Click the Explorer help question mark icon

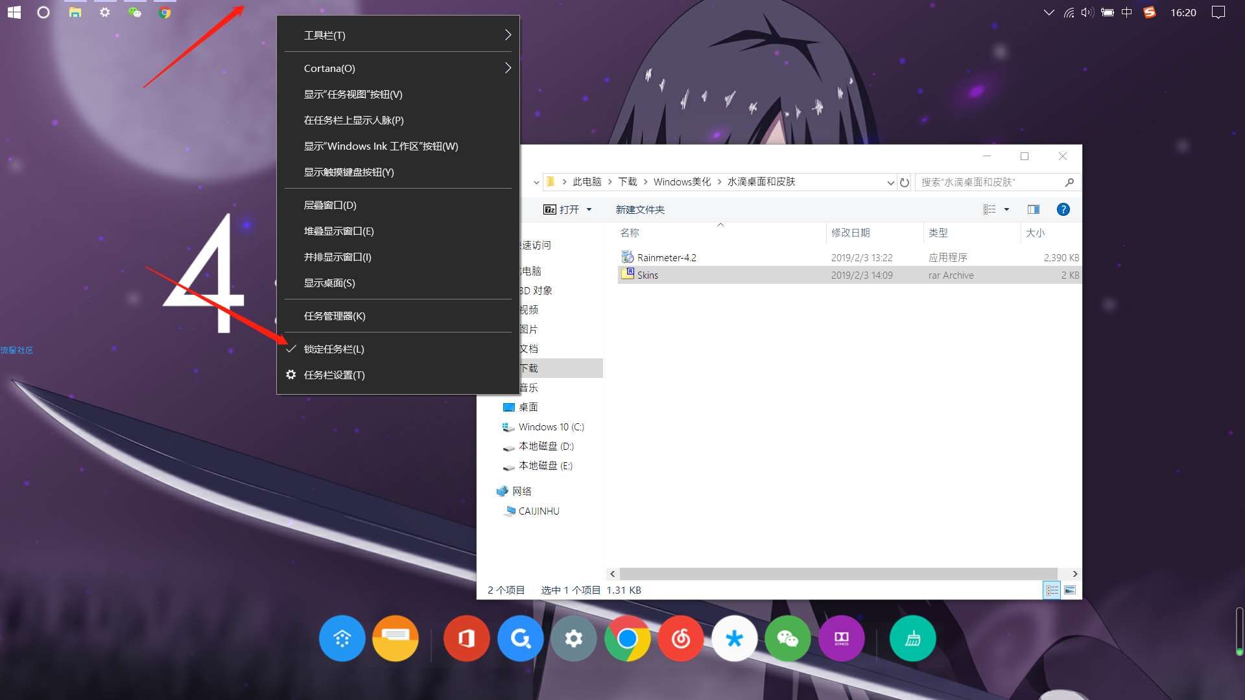1063,209
